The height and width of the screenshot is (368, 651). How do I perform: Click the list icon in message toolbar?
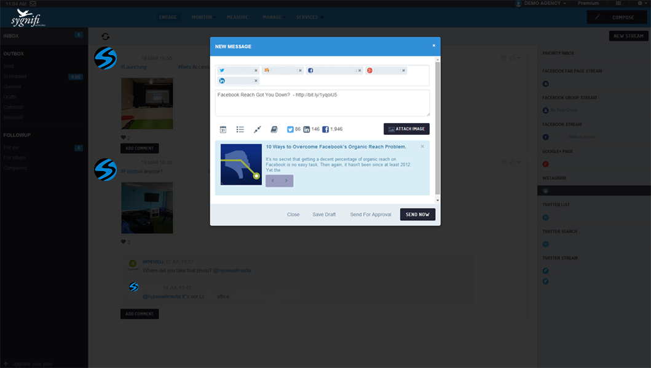tap(240, 129)
